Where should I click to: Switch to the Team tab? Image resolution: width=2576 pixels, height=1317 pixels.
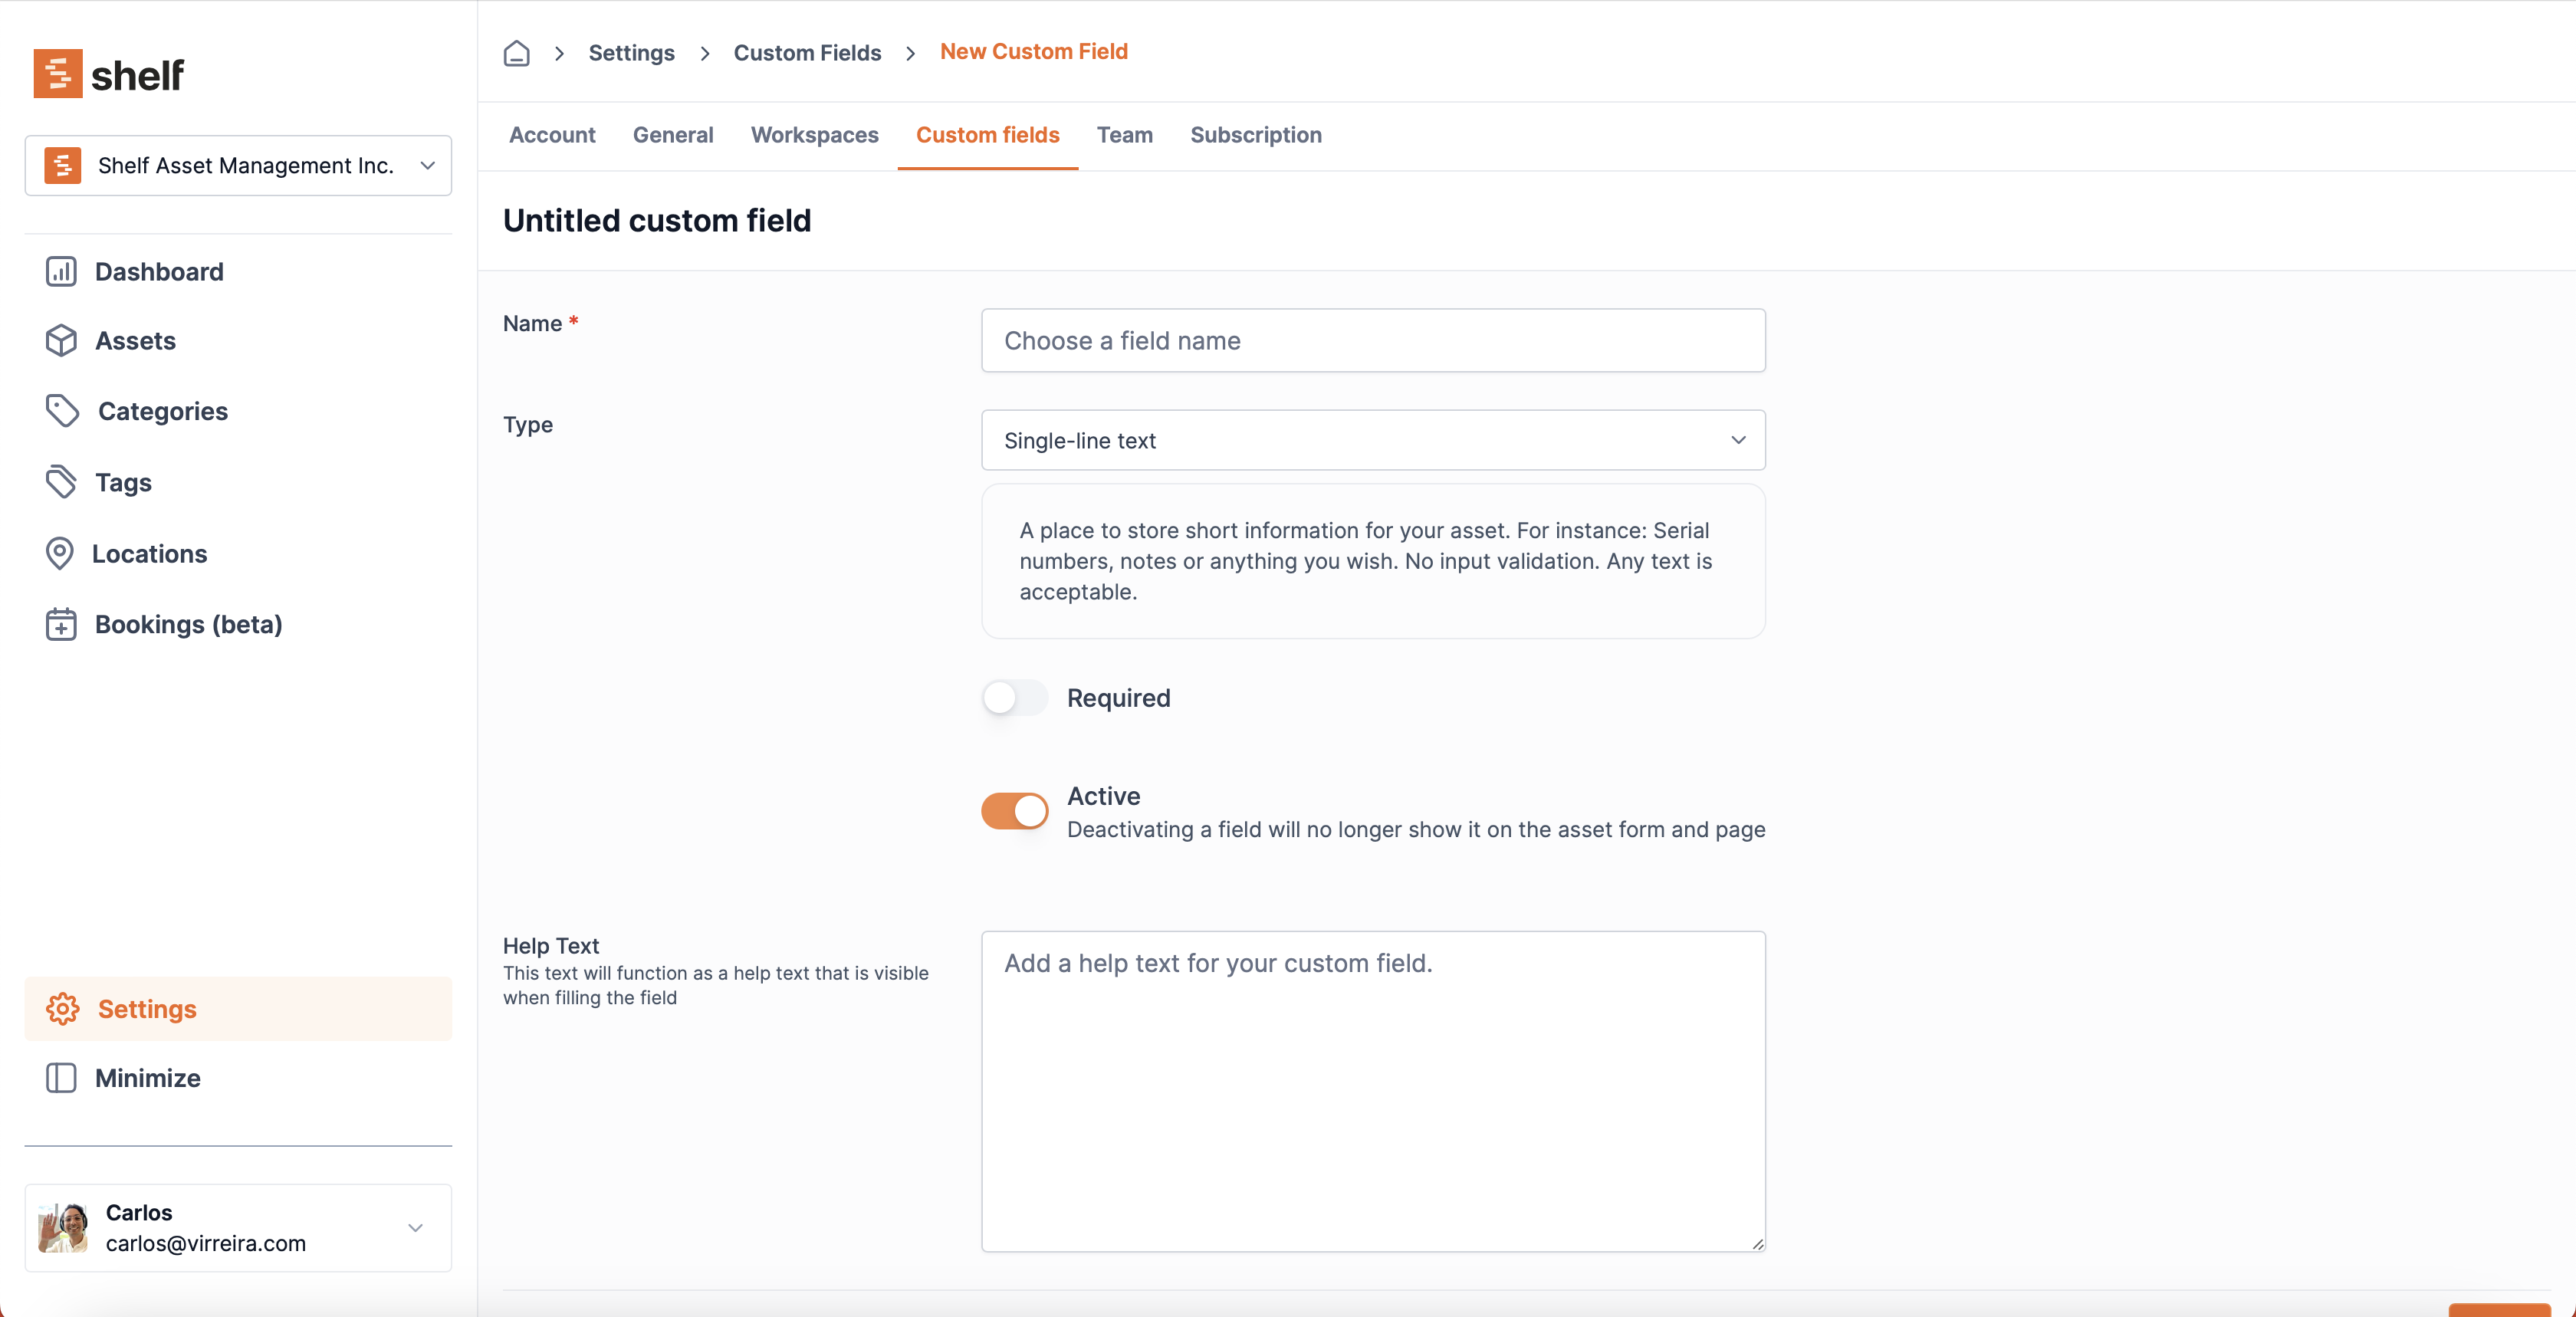coord(1124,135)
